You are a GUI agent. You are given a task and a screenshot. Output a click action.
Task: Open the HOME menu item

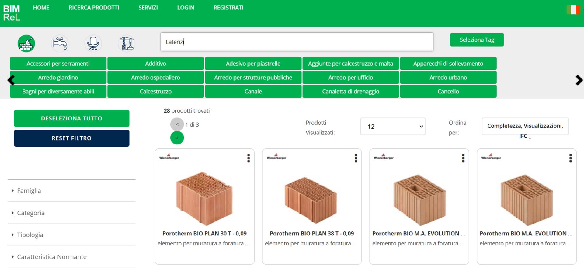[41, 8]
